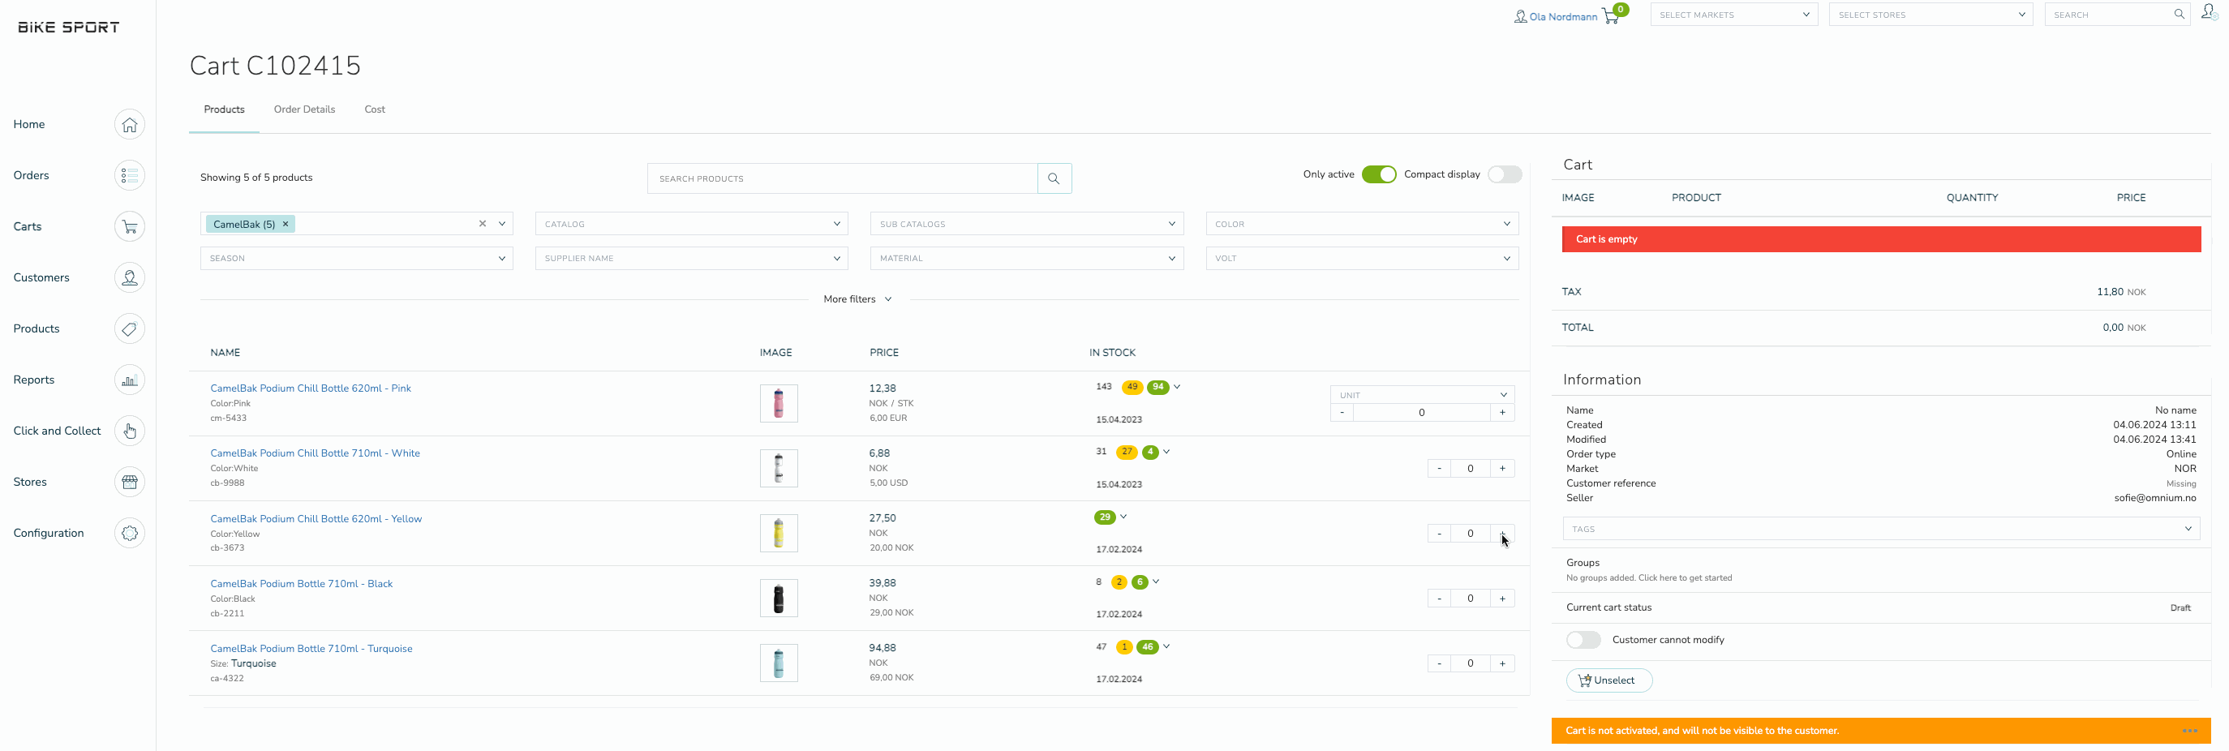This screenshot has width=2229, height=751.
Task: Open the Material filter dropdown
Action: point(1026,259)
